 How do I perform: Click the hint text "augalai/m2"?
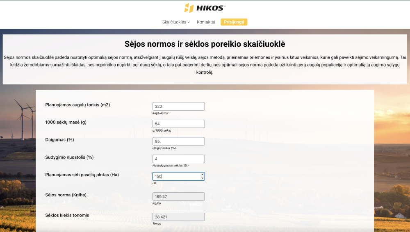[x=160, y=113]
